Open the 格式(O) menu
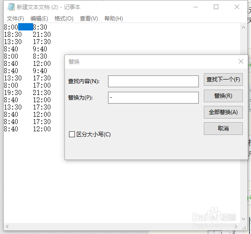Screen dimensions: 251x234 64,19
